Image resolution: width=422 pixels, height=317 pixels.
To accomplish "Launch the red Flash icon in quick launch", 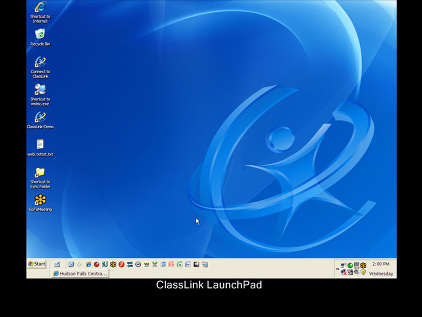I will coord(121,265).
